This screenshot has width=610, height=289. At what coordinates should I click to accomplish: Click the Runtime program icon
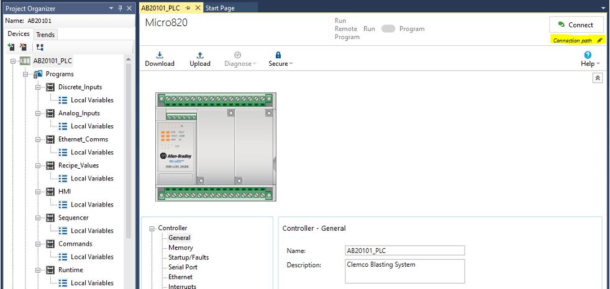click(x=50, y=270)
